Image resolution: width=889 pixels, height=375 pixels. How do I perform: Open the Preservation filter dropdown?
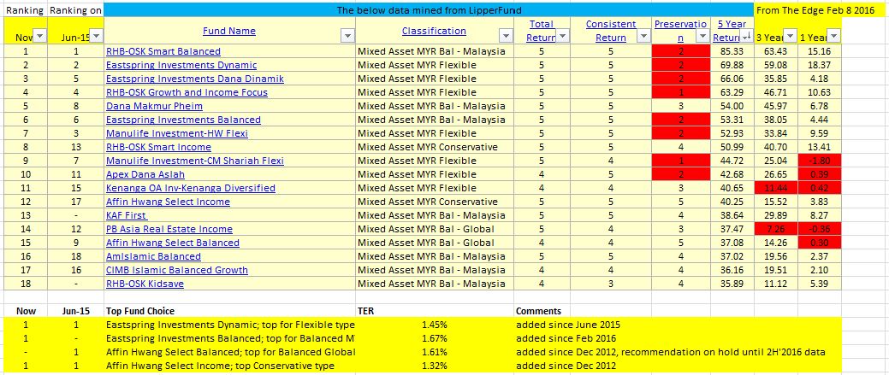(x=702, y=36)
